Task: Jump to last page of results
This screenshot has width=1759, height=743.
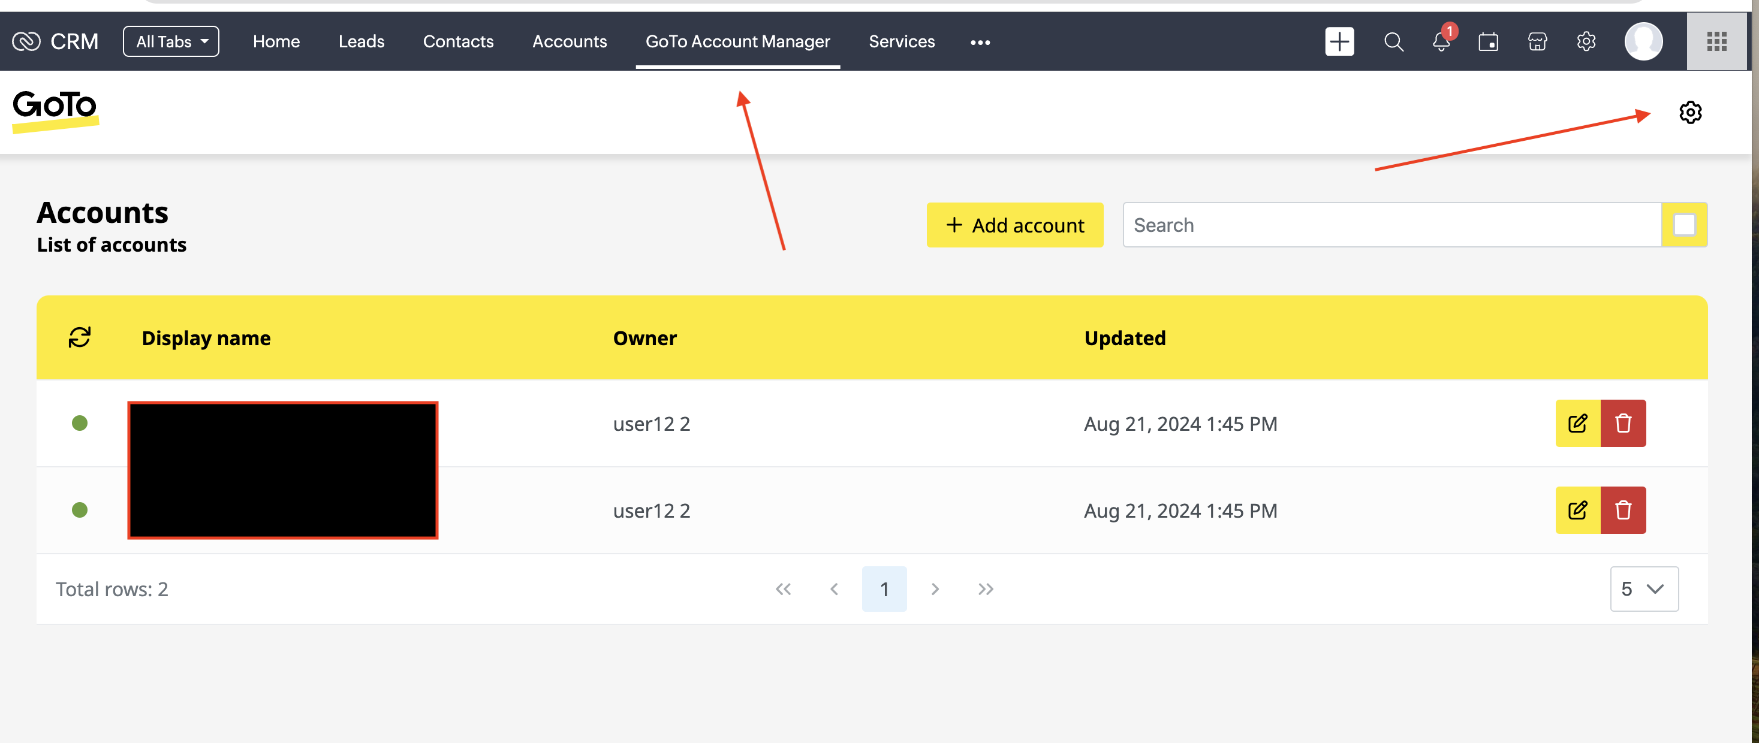Action: pyautogui.click(x=986, y=589)
